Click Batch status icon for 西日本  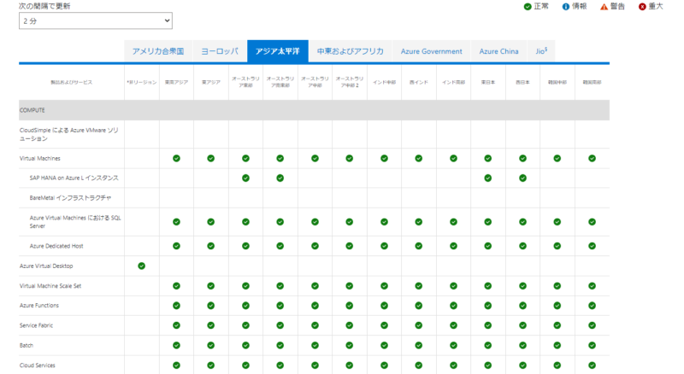522,345
